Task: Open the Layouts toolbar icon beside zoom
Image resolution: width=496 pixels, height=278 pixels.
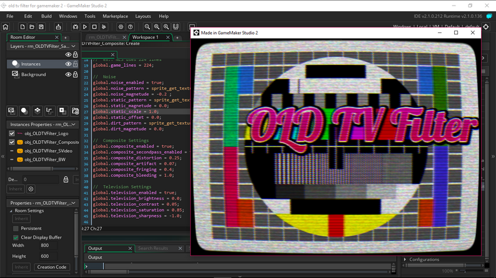Action: pos(176,27)
